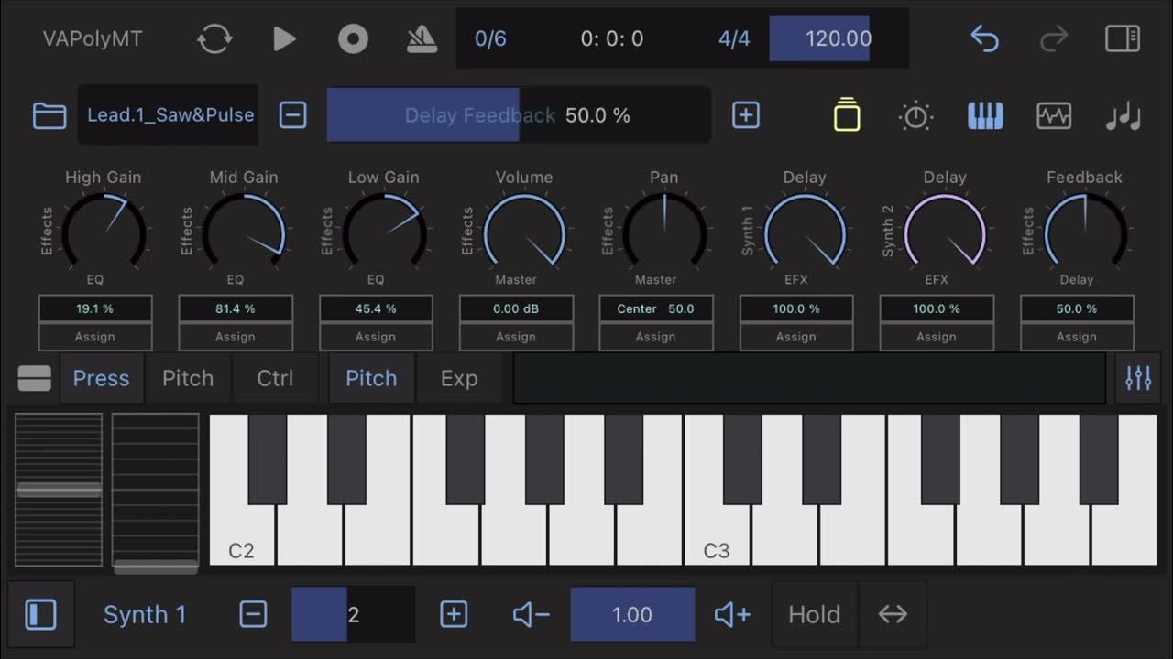
Task: Open the preset folder browser
Action: pos(49,115)
